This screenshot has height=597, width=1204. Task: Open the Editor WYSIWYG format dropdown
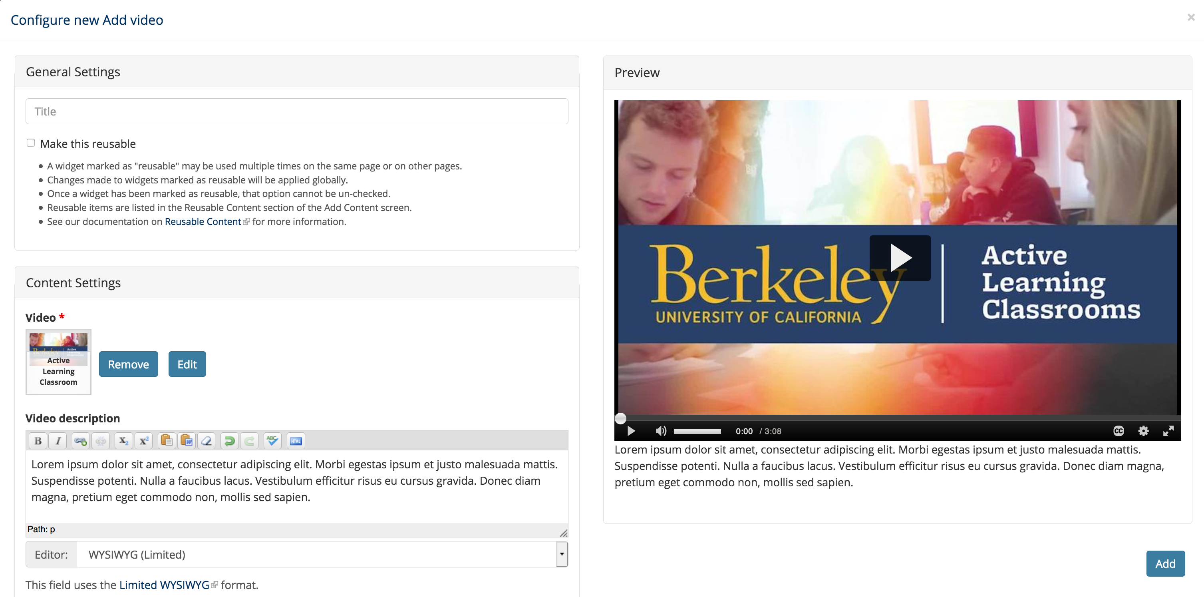pos(561,554)
